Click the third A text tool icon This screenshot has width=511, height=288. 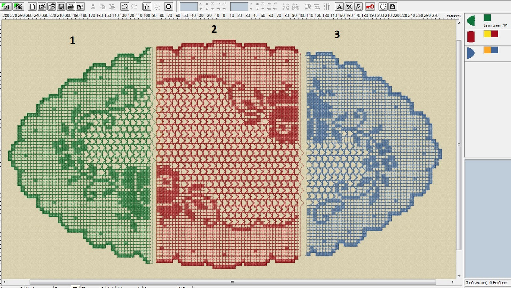[x=358, y=6]
